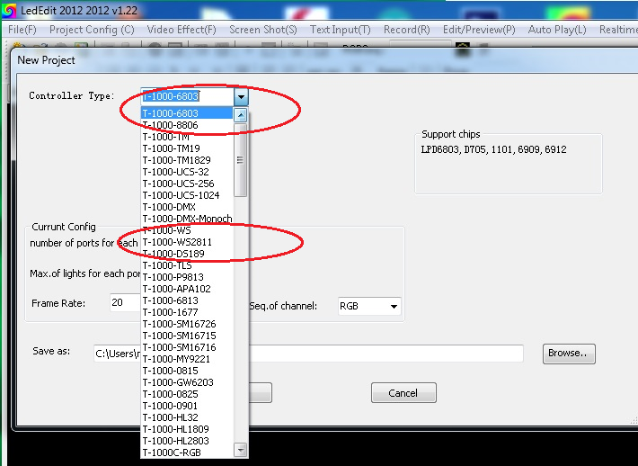
Task: Choose T-1000C-RGB entry
Action: click(x=187, y=453)
